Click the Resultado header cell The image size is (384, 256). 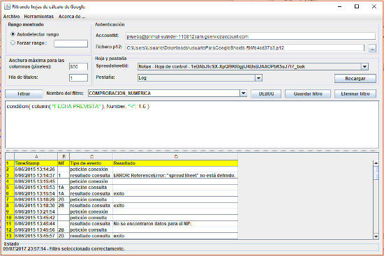175,163
